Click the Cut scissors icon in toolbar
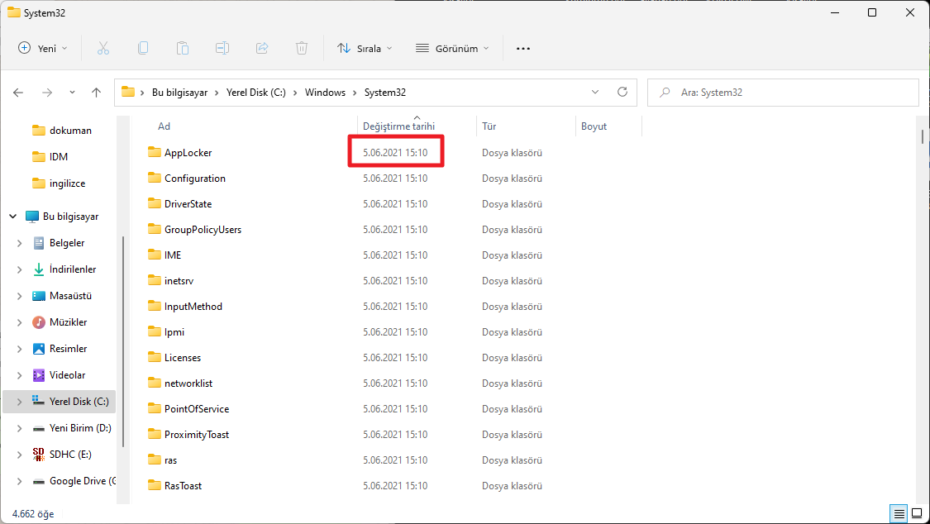This screenshot has height=524, width=930. tap(103, 49)
